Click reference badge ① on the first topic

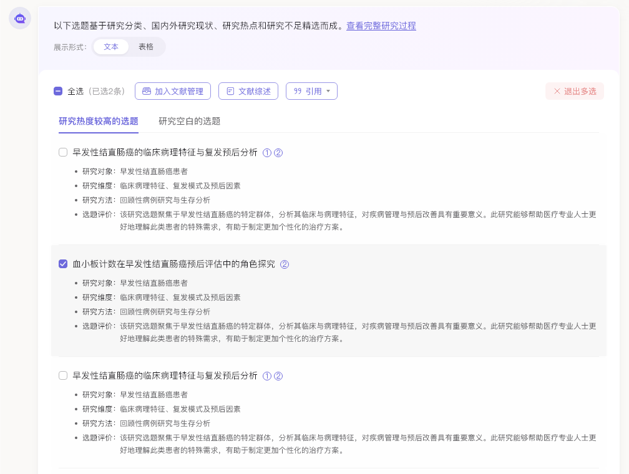267,153
